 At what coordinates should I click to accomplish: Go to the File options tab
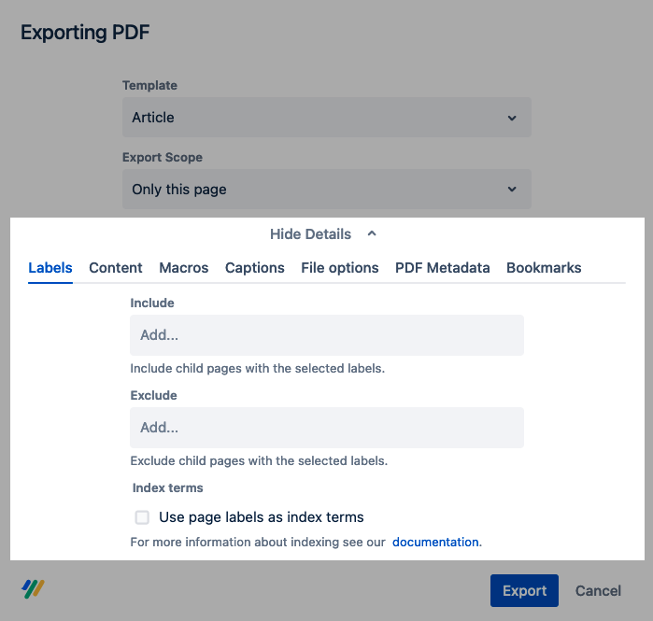click(340, 268)
